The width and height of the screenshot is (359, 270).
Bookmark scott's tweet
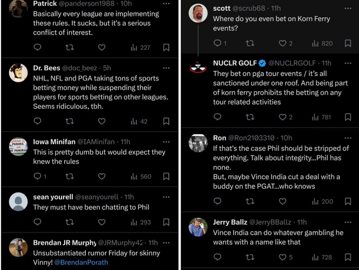pyautogui.click(x=348, y=43)
